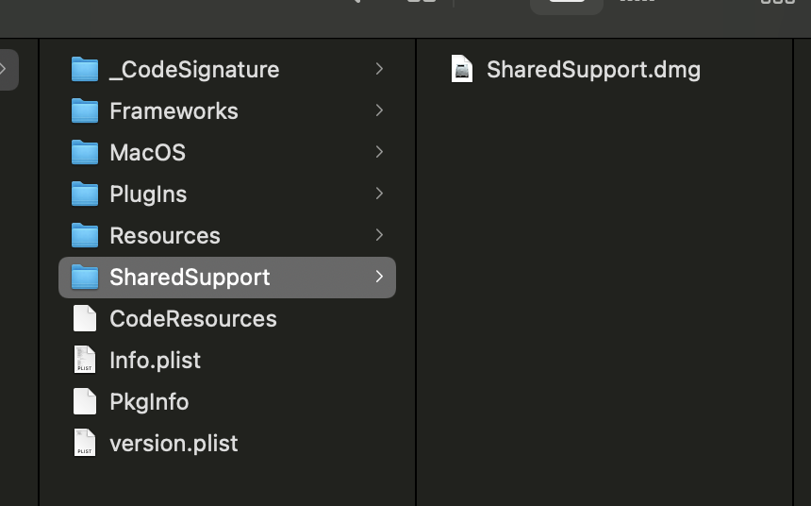The height and width of the screenshot is (506, 811).
Task: Select the Resources folder icon
Action: (85, 236)
